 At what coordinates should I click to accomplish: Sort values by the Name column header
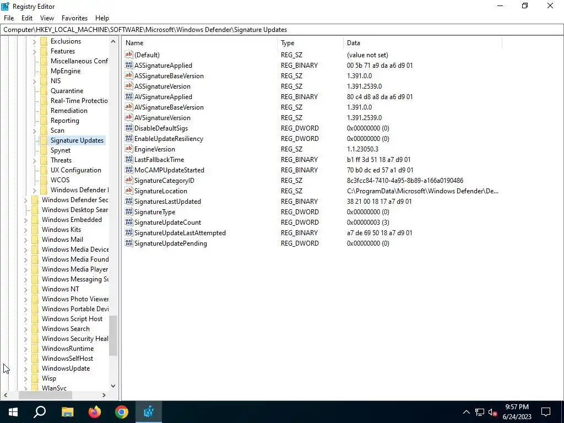tap(199, 43)
